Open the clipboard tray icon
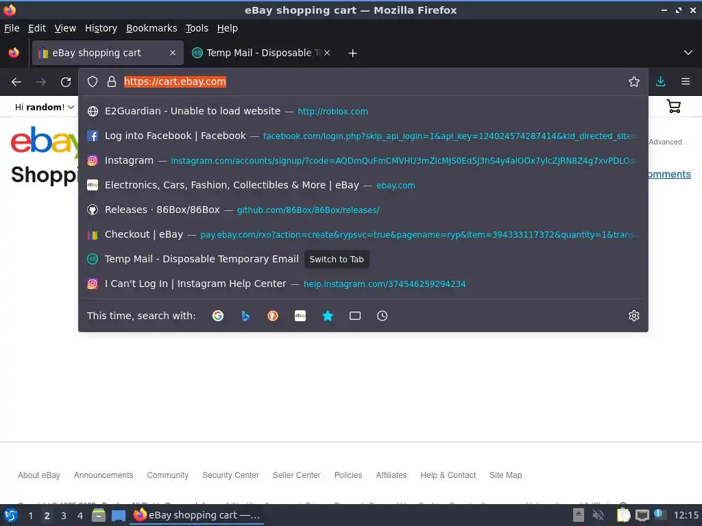Image resolution: width=702 pixels, height=526 pixels. [624, 515]
